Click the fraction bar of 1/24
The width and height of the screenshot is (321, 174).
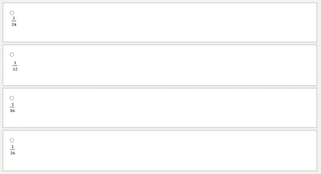[x=14, y=21]
